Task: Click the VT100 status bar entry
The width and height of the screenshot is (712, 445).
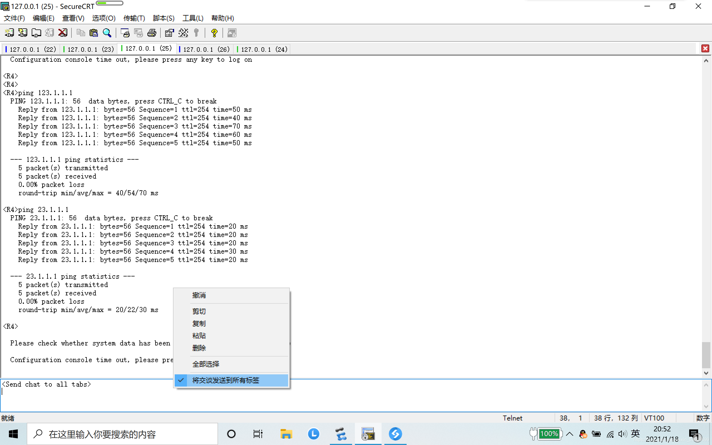Action: tap(654, 418)
